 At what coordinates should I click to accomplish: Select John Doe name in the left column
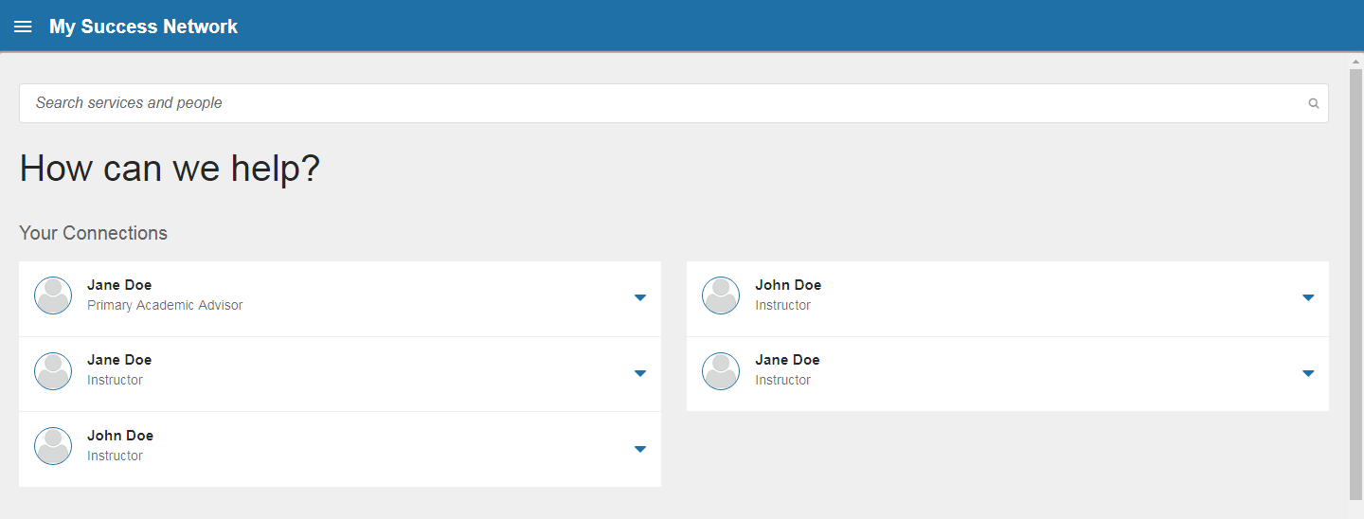(120, 436)
